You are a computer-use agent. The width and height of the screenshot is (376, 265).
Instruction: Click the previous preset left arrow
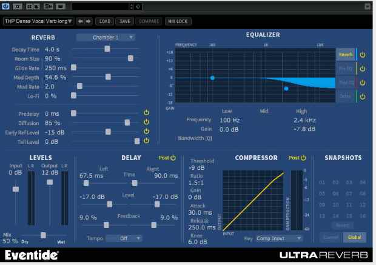80,21
